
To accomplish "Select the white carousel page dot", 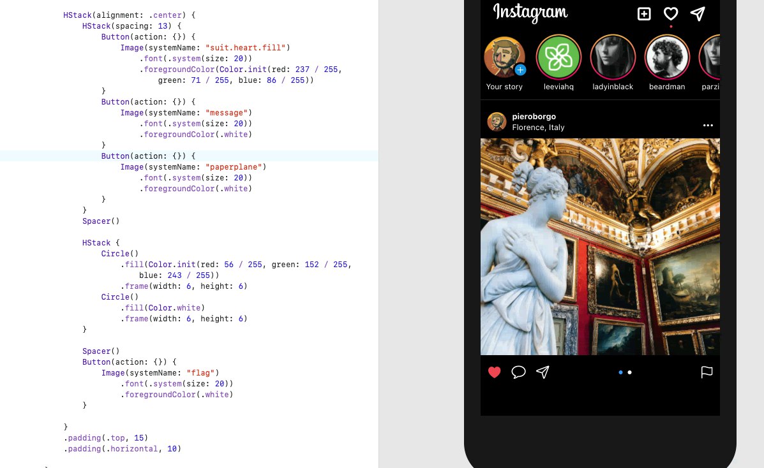I will point(629,372).
